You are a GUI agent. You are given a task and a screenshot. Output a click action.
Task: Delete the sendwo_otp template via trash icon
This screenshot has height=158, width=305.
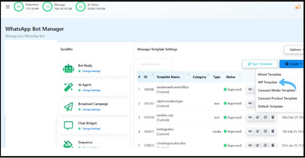pos(273,117)
